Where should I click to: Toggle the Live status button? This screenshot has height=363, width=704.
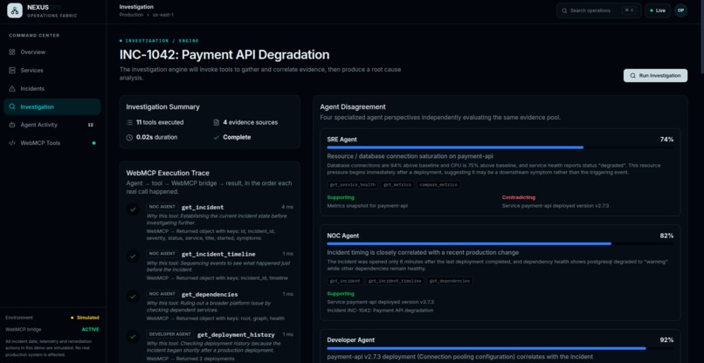coord(658,10)
